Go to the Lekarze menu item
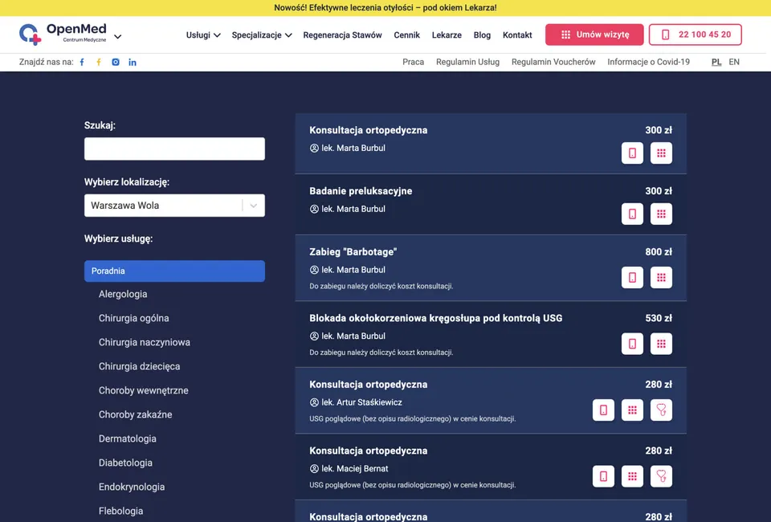Image resolution: width=771 pixels, height=522 pixels. (x=447, y=35)
